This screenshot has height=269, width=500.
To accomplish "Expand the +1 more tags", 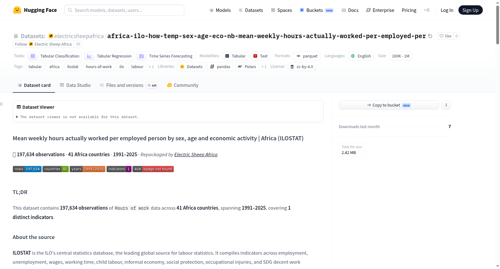I will pos(151,67).
